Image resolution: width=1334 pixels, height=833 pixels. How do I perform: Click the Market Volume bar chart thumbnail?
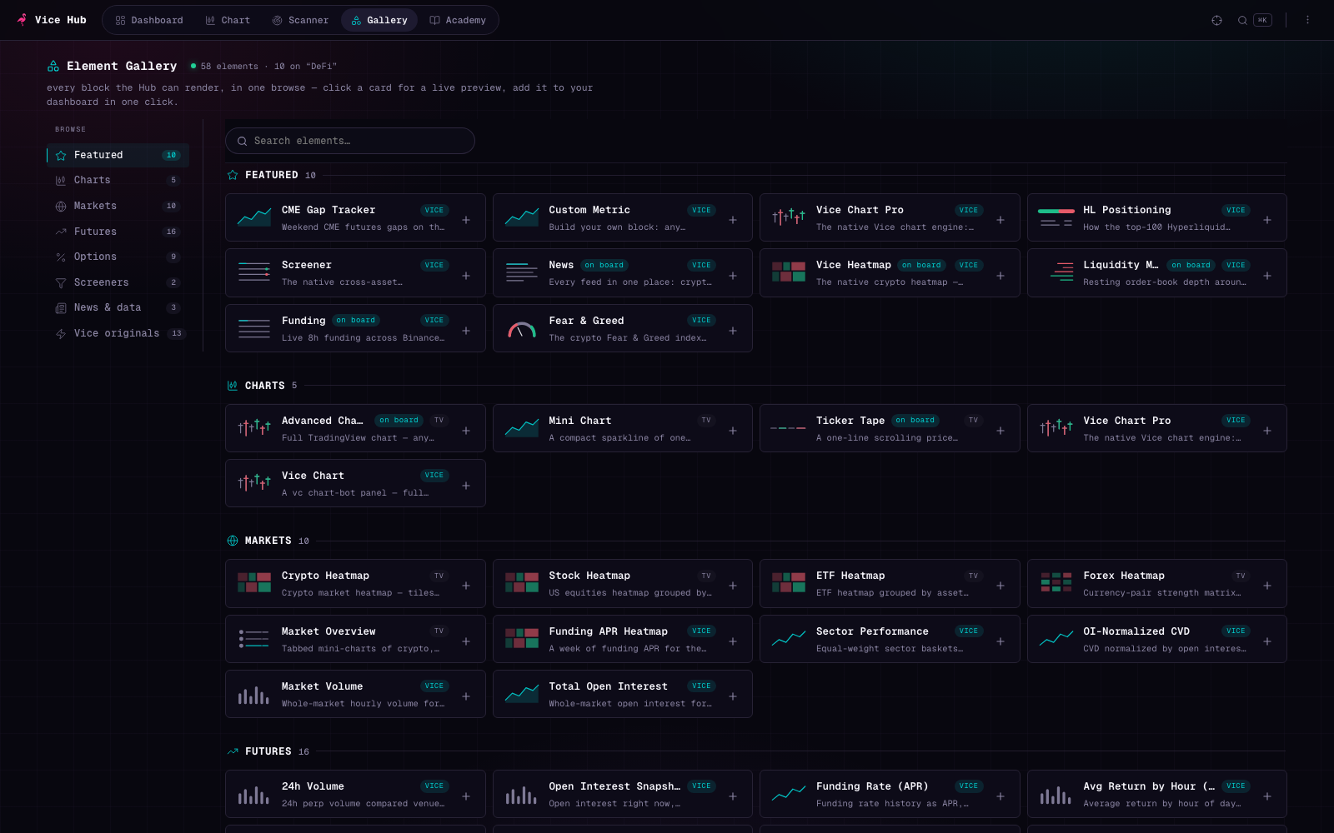click(x=254, y=695)
